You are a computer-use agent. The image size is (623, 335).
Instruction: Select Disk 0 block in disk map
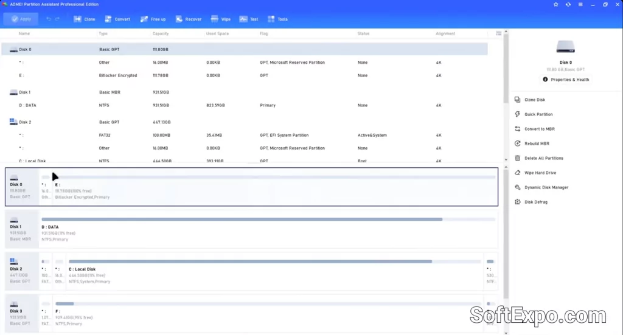22,187
